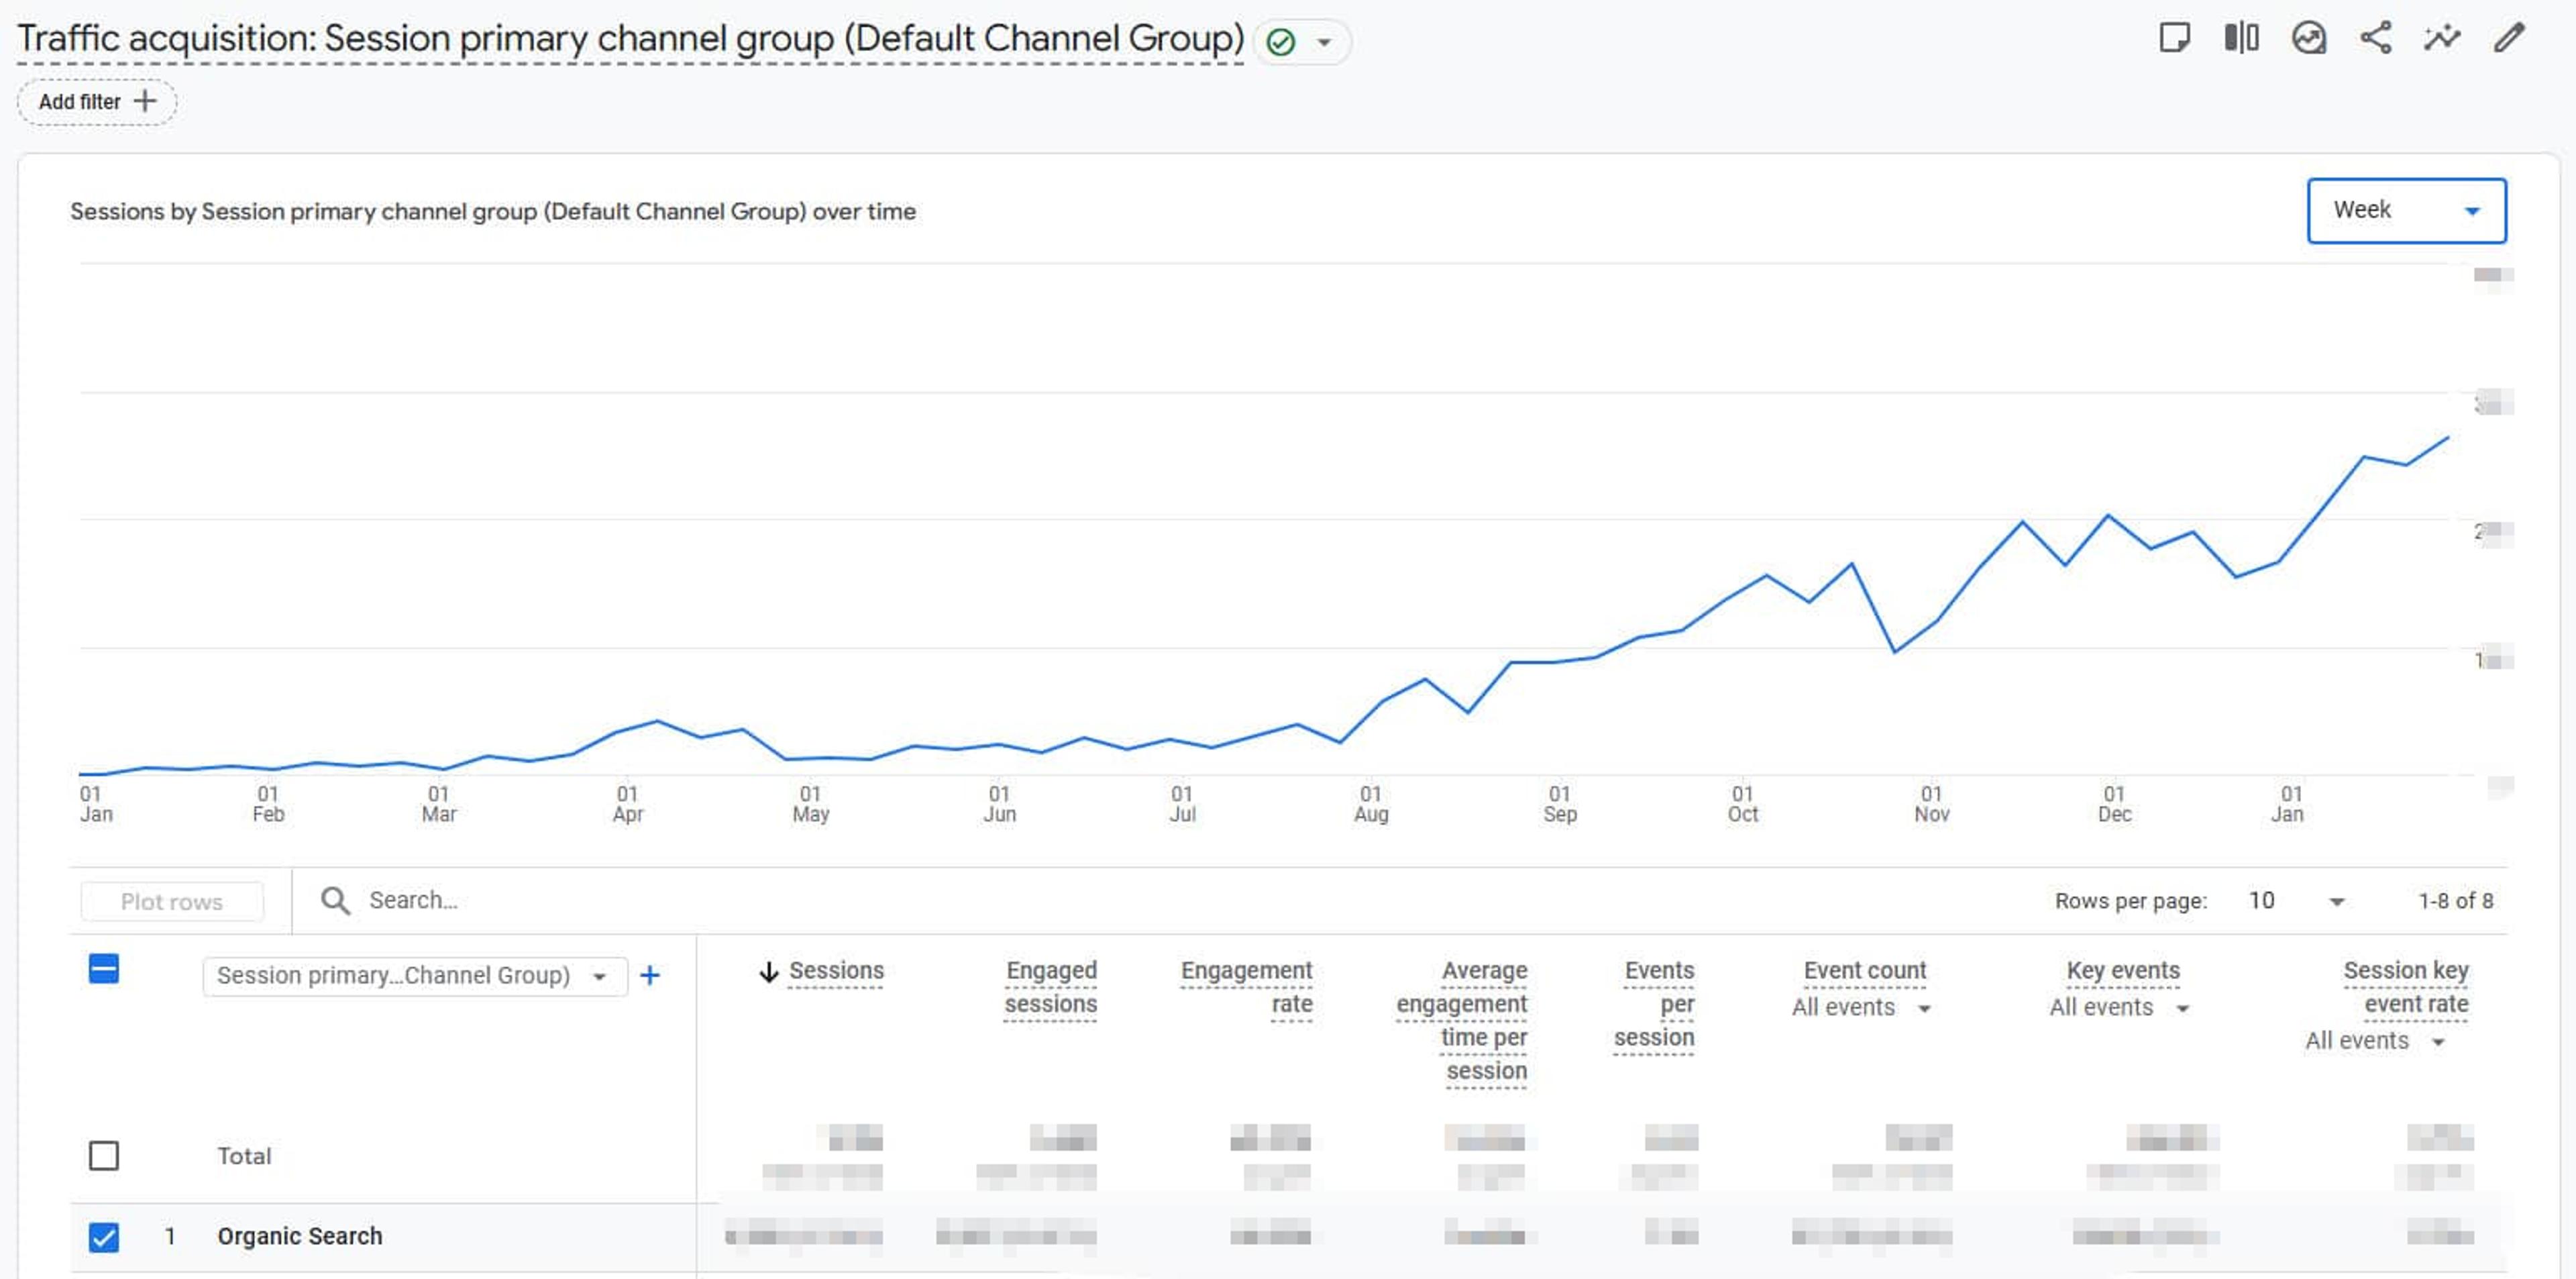Sort by Engagement rate column
Screen dimensions: 2576x1279
(x=1246, y=987)
